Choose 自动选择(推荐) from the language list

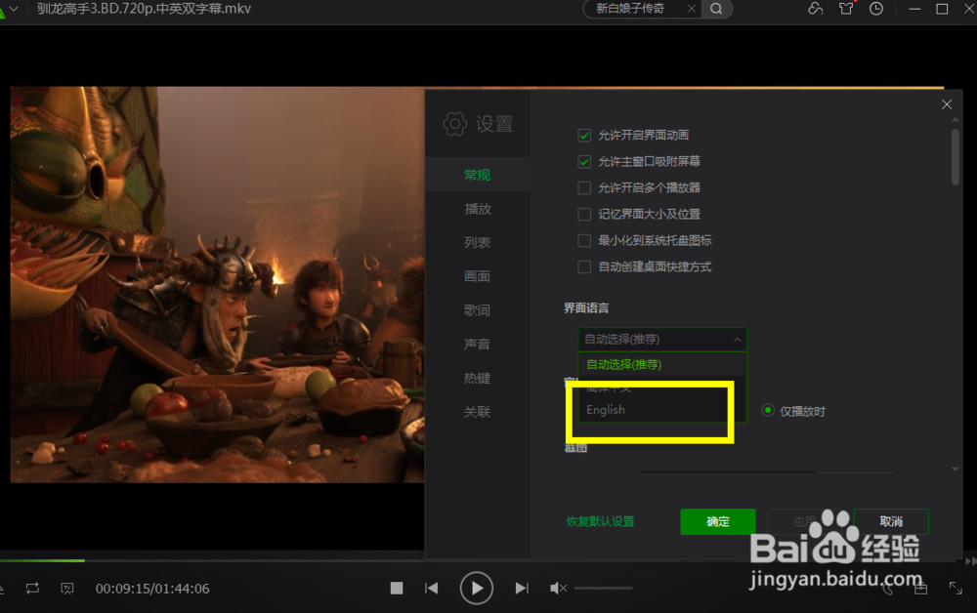(623, 363)
